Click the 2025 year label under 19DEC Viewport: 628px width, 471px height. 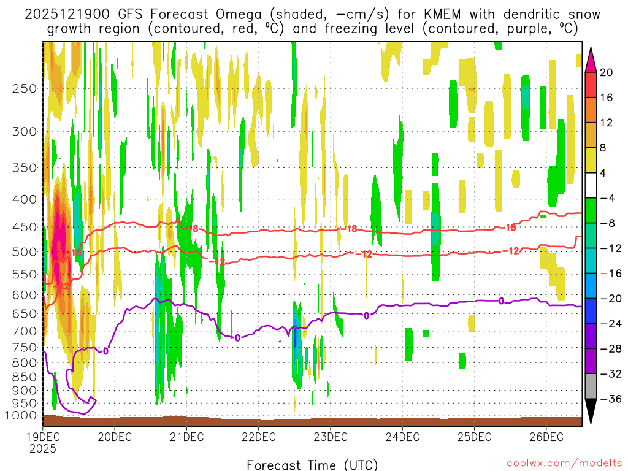[x=43, y=449]
